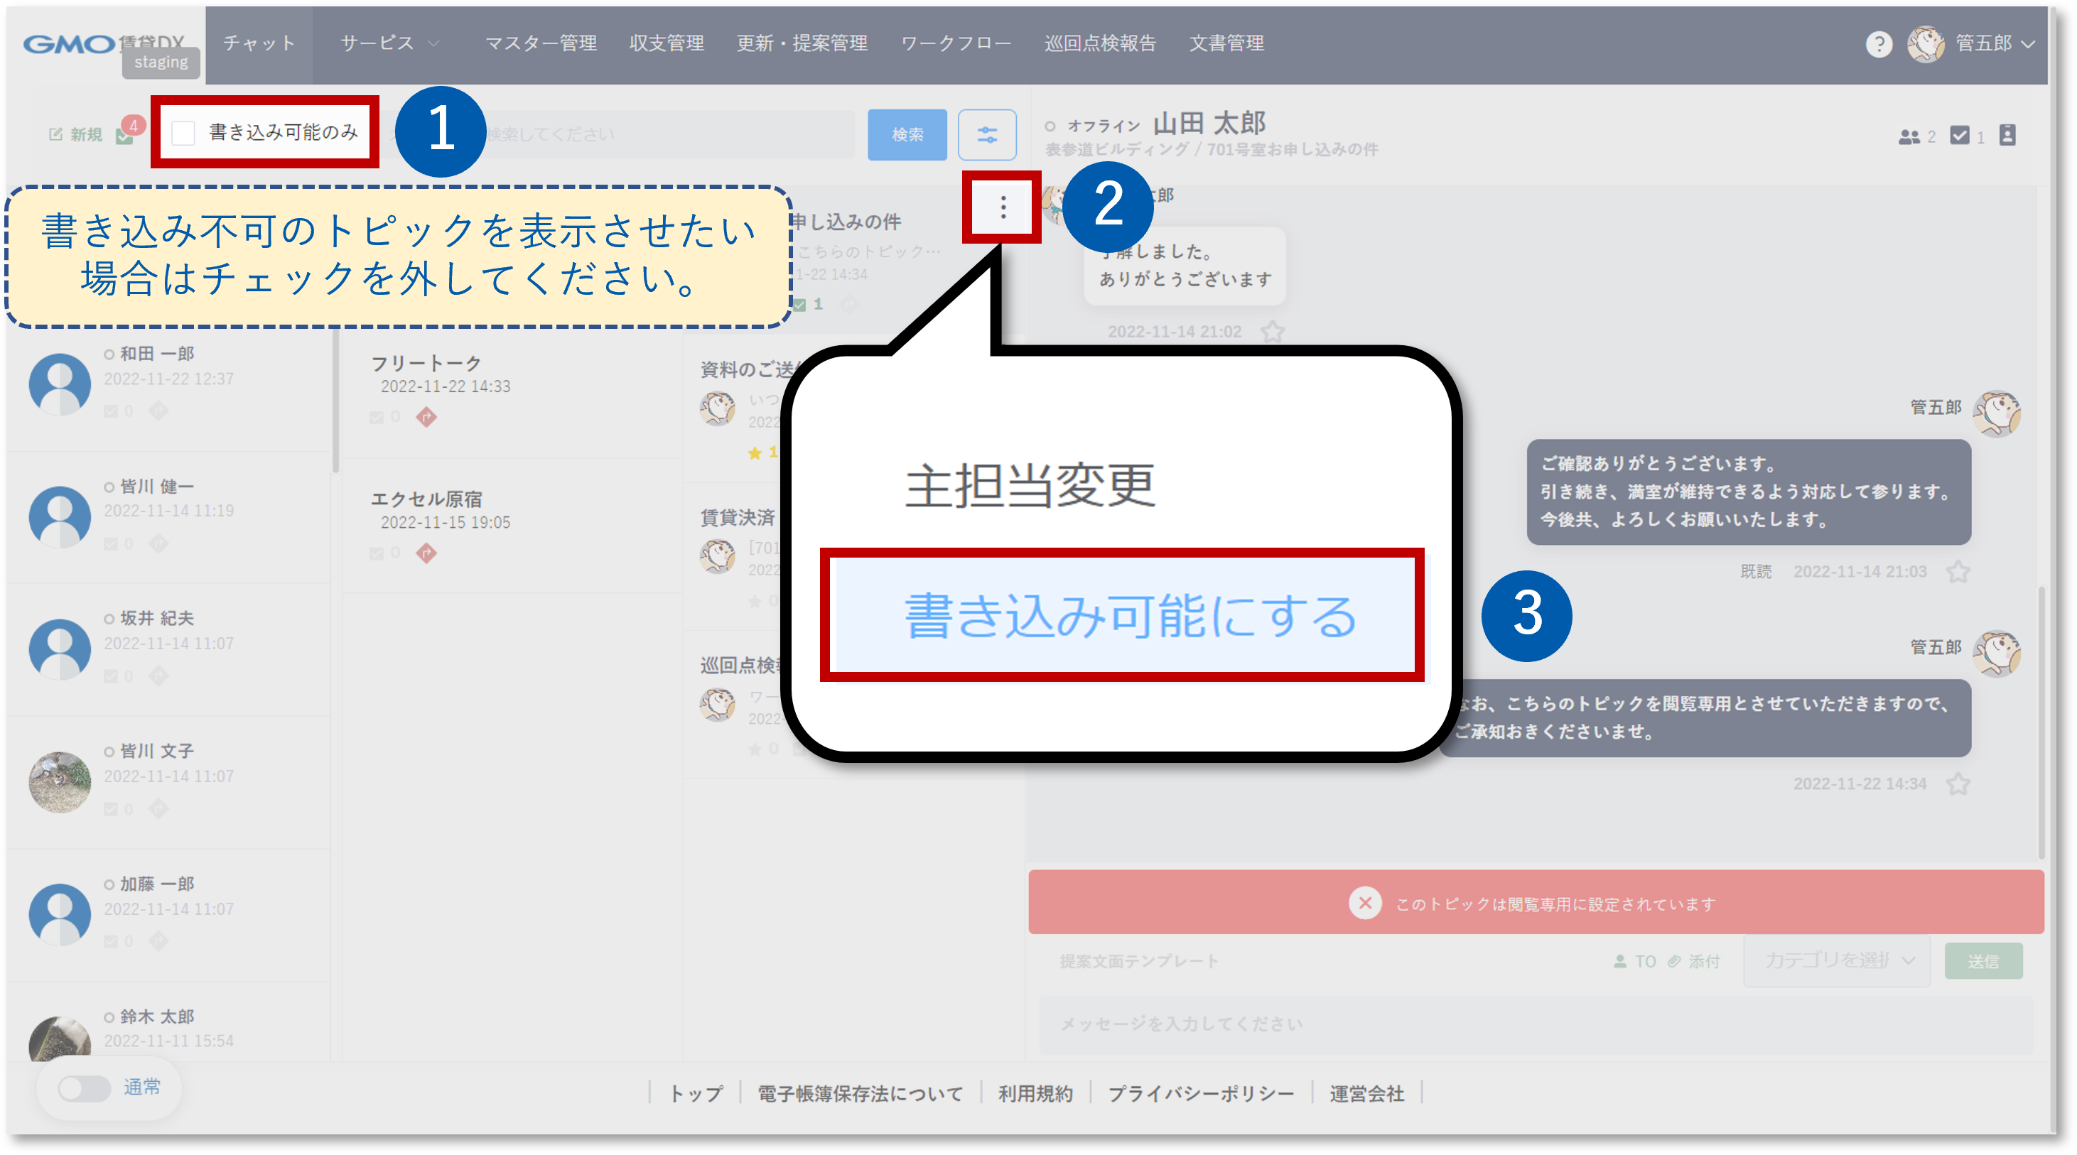The height and width of the screenshot is (1155, 2077).
Task: Choose 主担当変更 in the popup menu
Action: tap(1030, 485)
